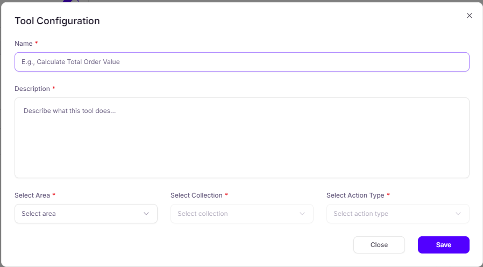This screenshot has width=483, height=267.
Task: Close the dialog with the X icon
Action: click(469, 16)
